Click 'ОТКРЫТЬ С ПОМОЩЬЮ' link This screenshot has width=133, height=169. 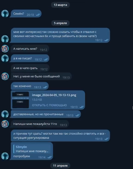click(49, 105)
